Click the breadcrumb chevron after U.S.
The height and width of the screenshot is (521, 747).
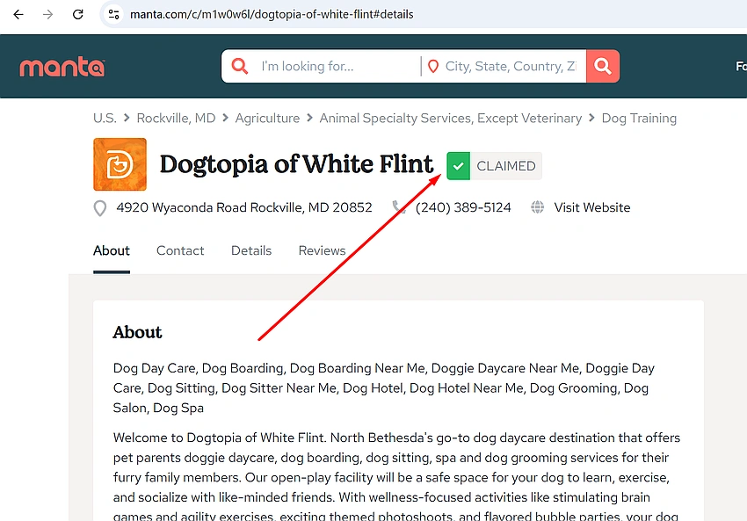[x=127, y=118]
